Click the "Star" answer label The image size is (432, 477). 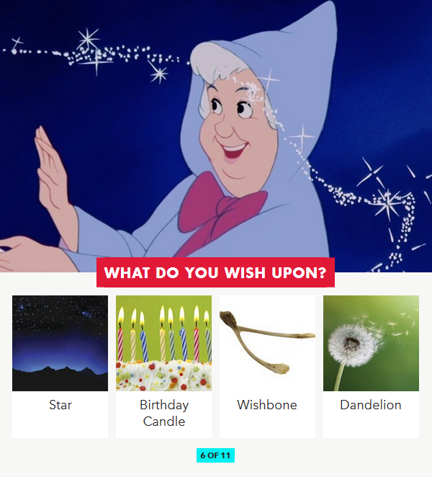(x=60, y=405)
